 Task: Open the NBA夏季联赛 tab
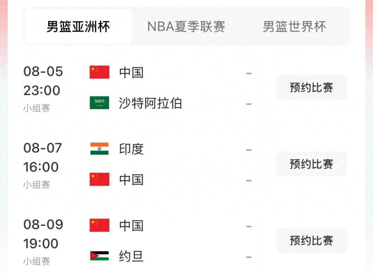click(186, 27)
